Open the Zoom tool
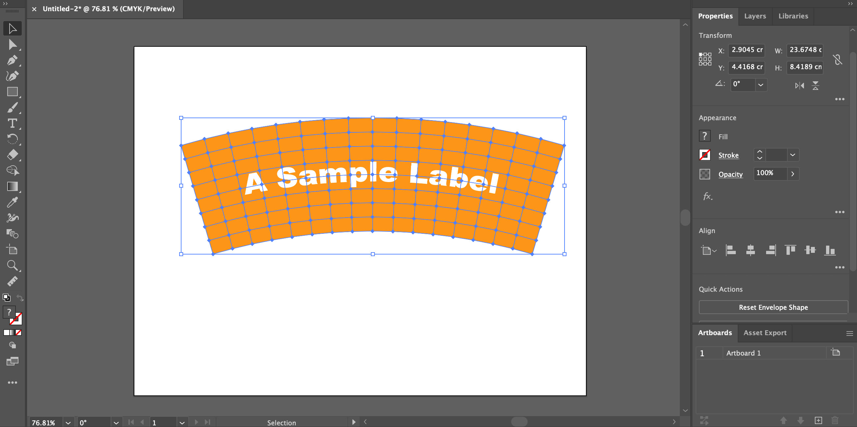The width and height of the screenshot is (857, 427). click(13, 265)
